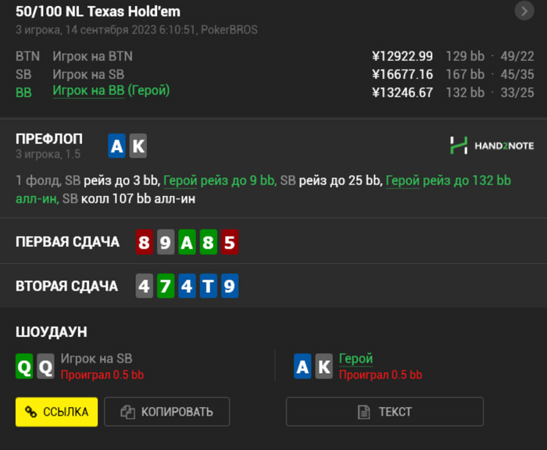
Task: Click the SB stack ¥16677.16
Action: [402, 74]
